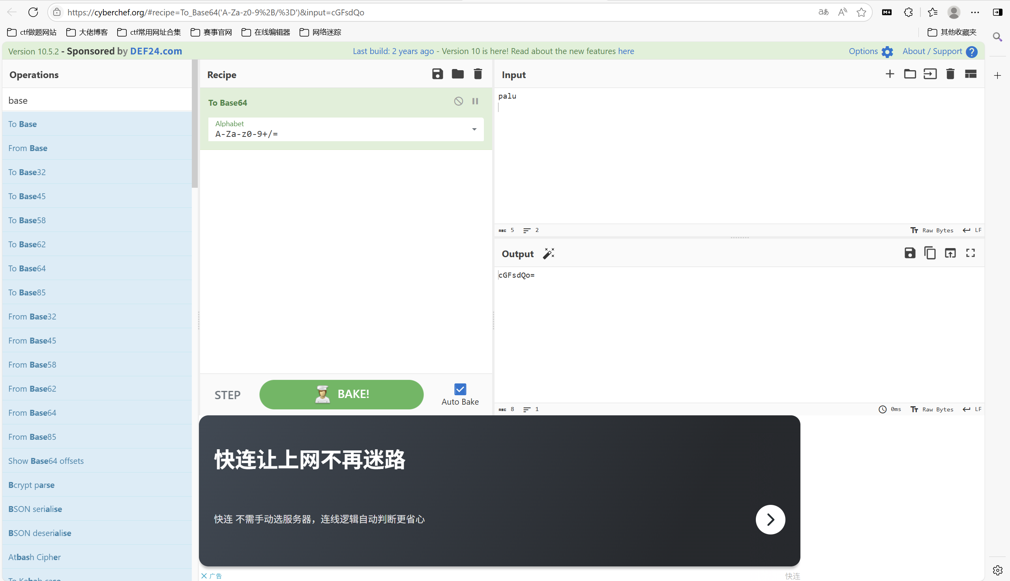This screenshot has width=1010, height=581.
Task: Open file as input icon
Action: tap(930, 74)
